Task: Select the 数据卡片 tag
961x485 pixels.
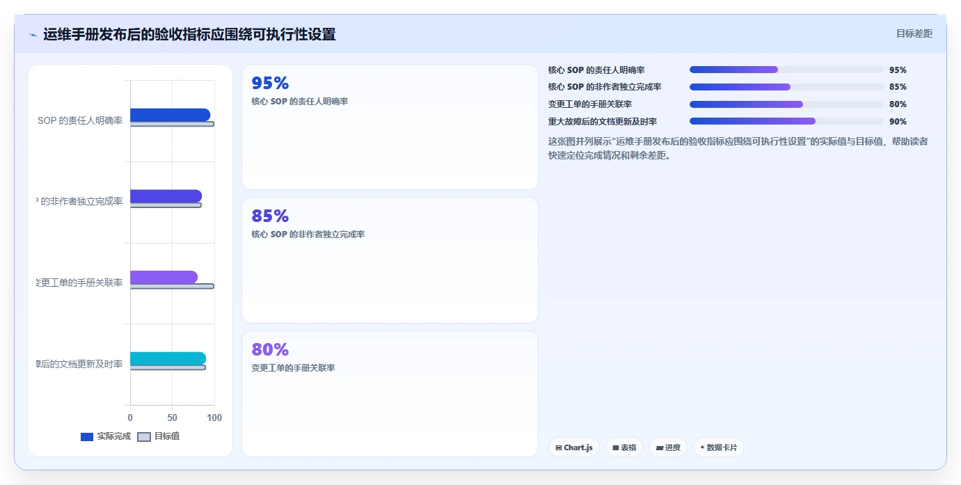Action: 718,447
